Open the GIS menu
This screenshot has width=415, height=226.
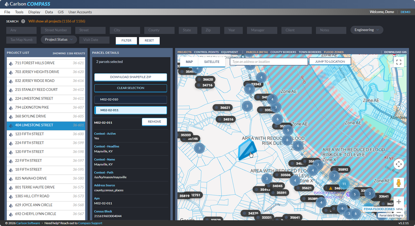tap(61, 12)
